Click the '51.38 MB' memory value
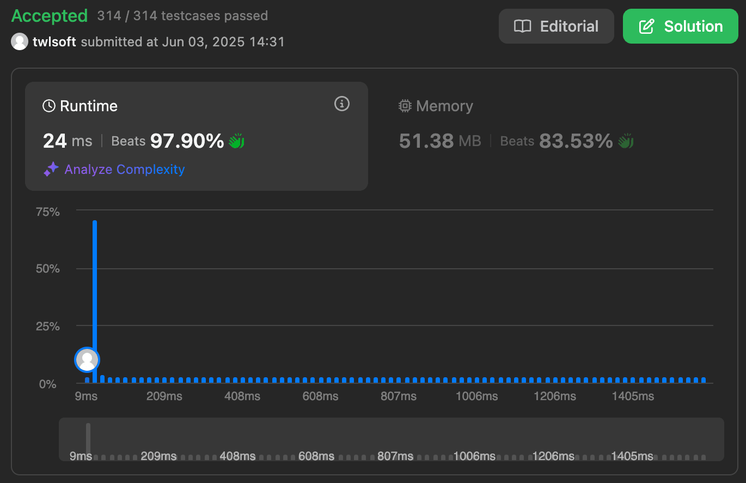The height and width of the screenshot is (483, 746). tap(440, 141)
